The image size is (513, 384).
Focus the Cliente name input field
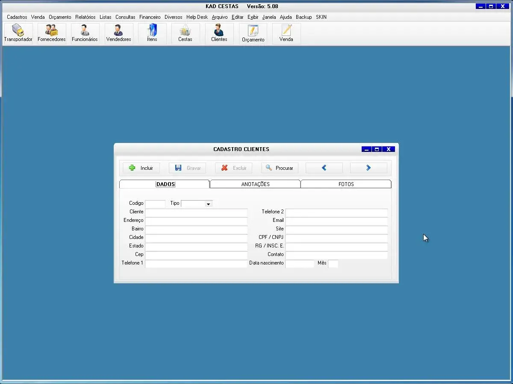tap(196, 212)
